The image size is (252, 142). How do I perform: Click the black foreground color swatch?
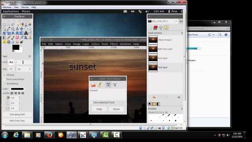click(16, 47)
